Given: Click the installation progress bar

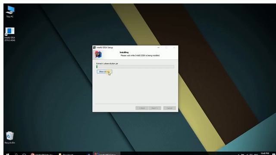Looking at the screenshot, I should pos(135,67).
